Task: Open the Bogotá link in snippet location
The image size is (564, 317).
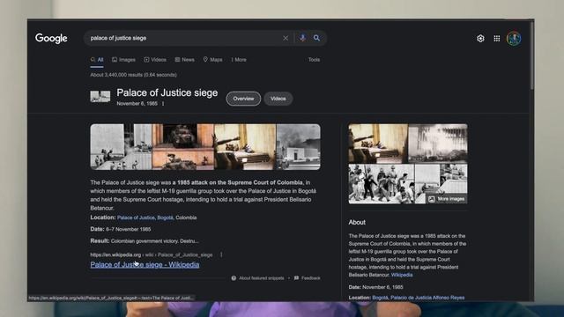Action: pos(165,217)
